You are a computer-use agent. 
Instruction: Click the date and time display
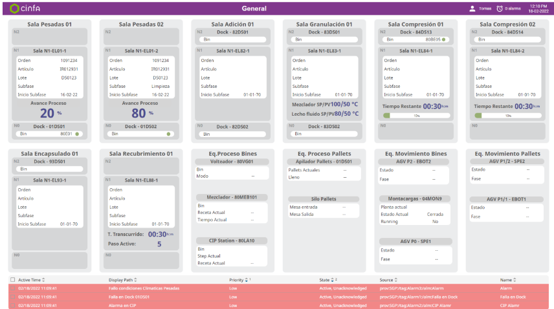point(538,8)
